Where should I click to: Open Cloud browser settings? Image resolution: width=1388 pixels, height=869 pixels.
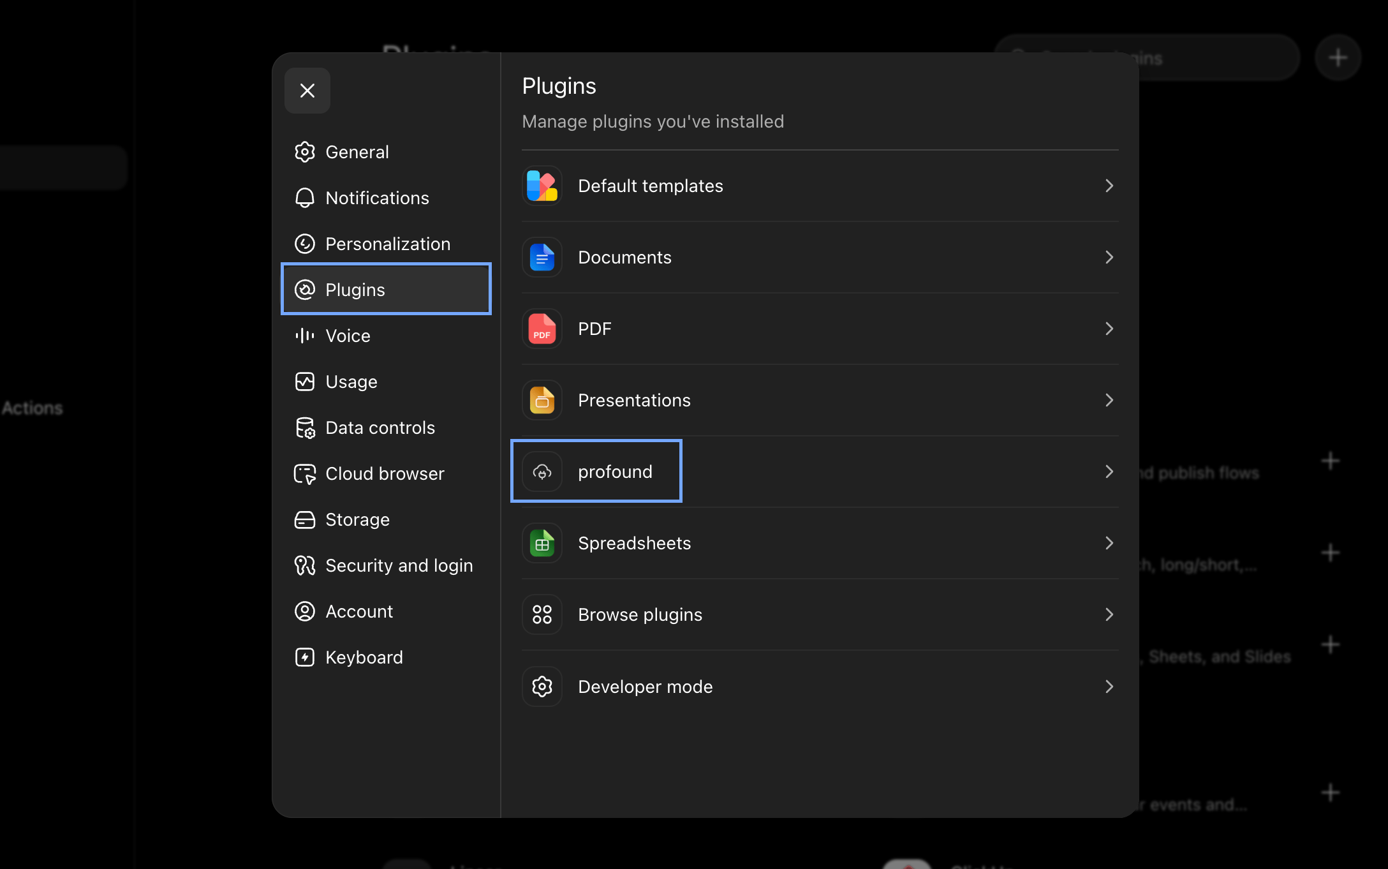(x=387, y=473)
